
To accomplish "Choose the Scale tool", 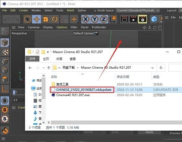I will tap(45, 19).
